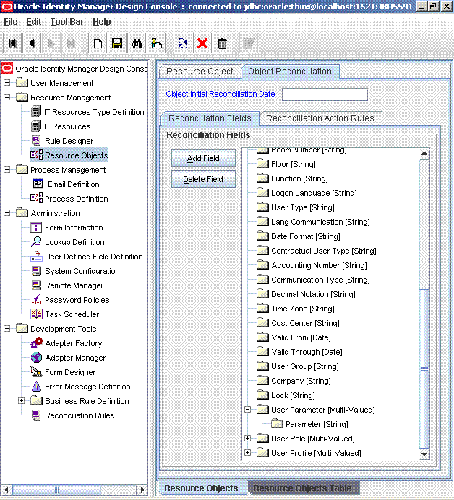Open Email Definition icon
454x500 pixels.
point(38,184)
